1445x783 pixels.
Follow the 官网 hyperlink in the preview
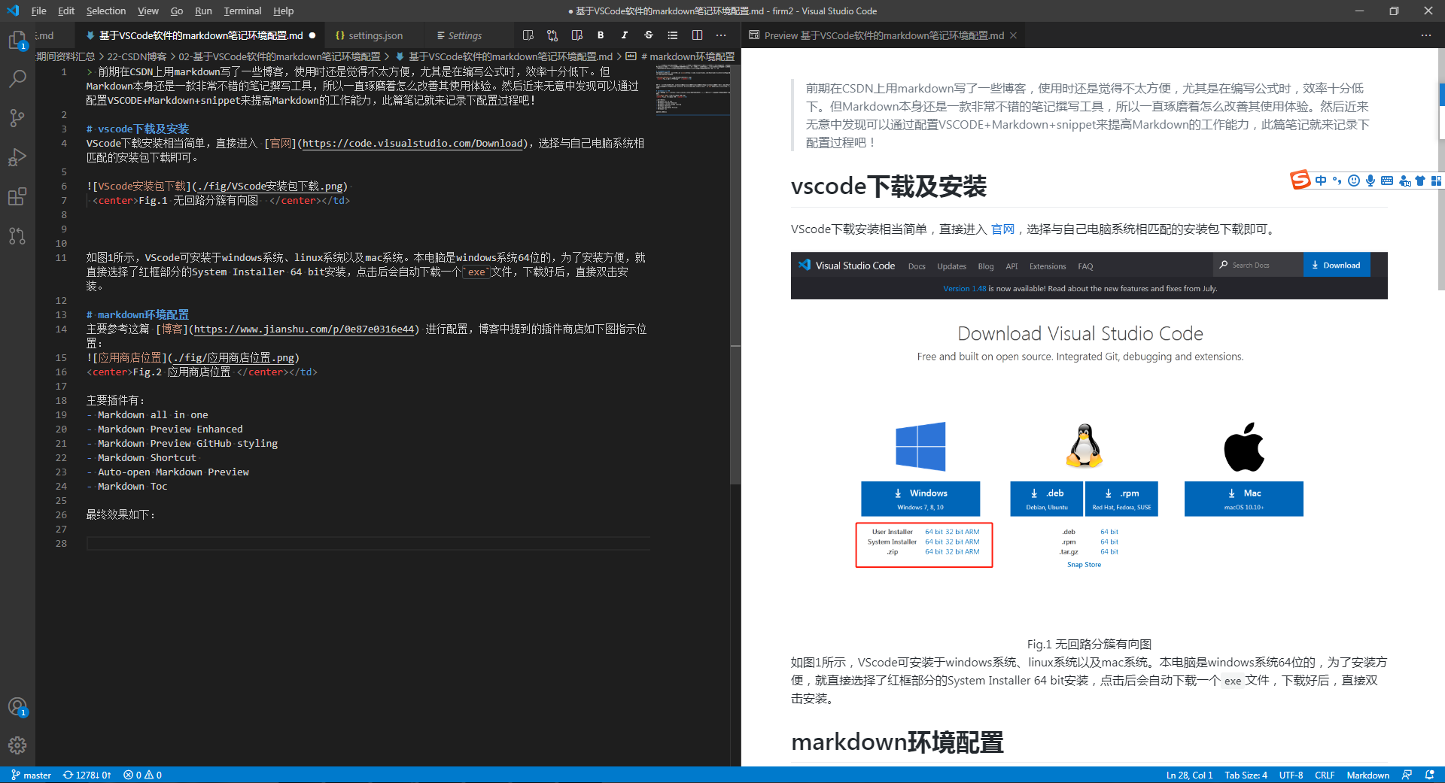click(1002, 229)
